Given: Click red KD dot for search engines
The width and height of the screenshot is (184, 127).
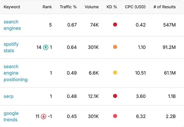Looking at the screenshot, I should tap(115, 24).
